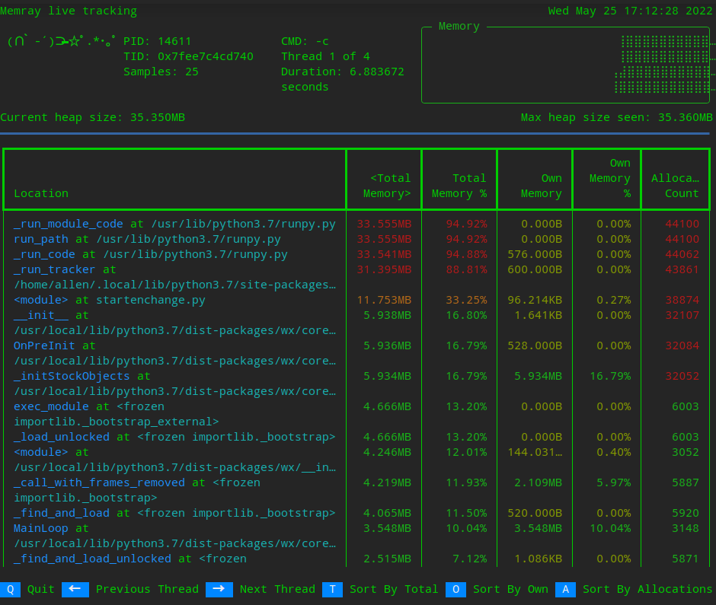This screenshot has width=716, height=605.
Task: Click the __init__ at wx/core location
Action: (x=174, y=323)
